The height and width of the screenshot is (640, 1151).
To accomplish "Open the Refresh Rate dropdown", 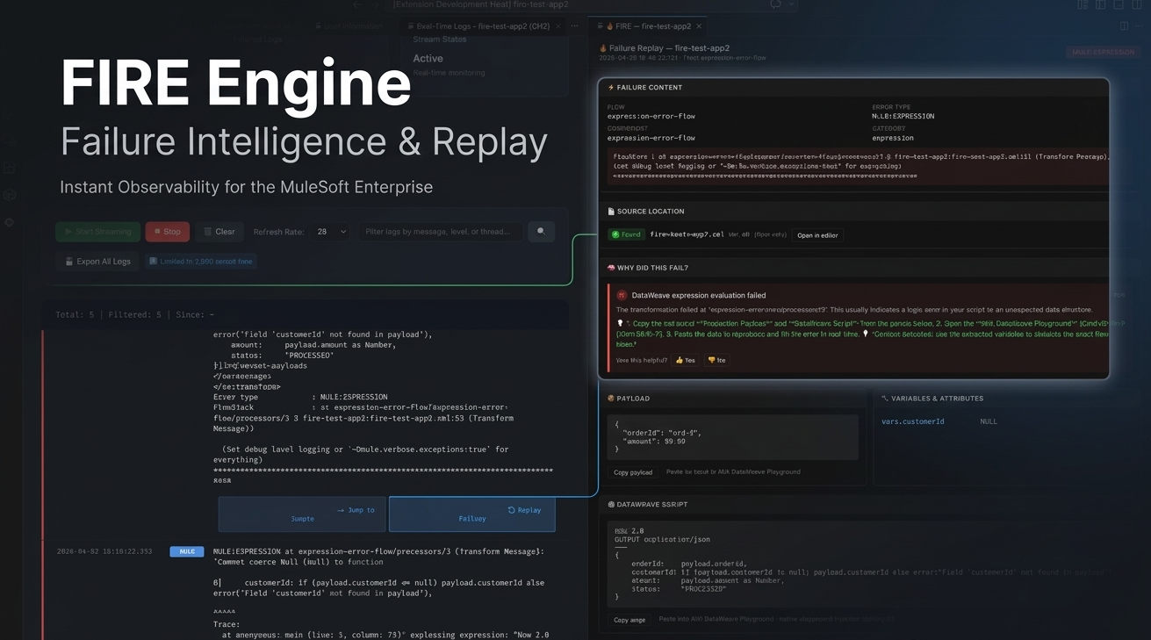I will tap(331, 232).
